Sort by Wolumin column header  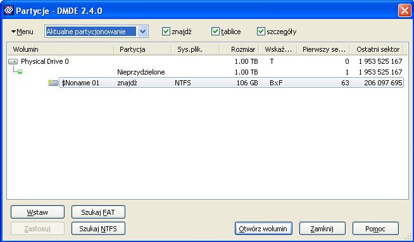tap(61, 49)
